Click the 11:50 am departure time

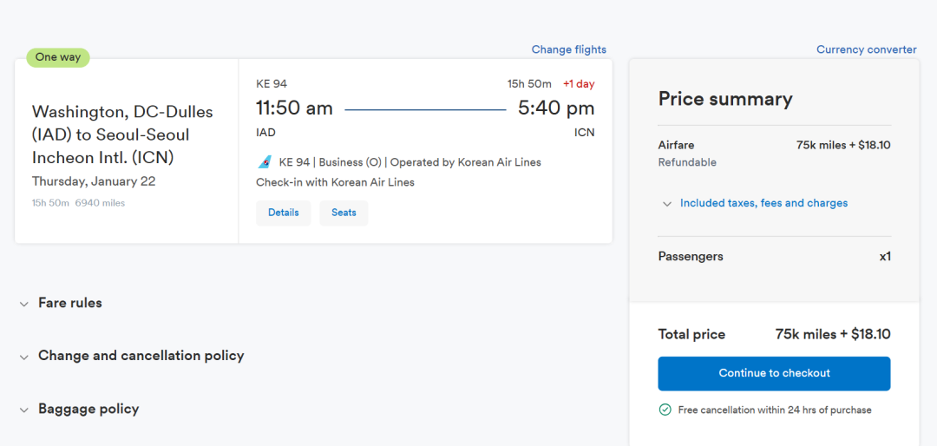pos(294,108)
